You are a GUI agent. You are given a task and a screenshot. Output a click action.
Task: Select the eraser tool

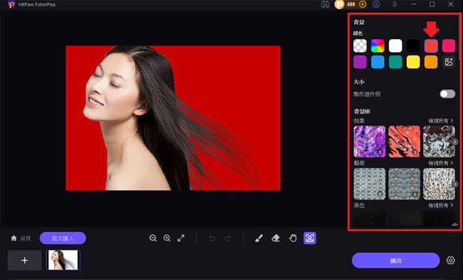coord(276,238)
